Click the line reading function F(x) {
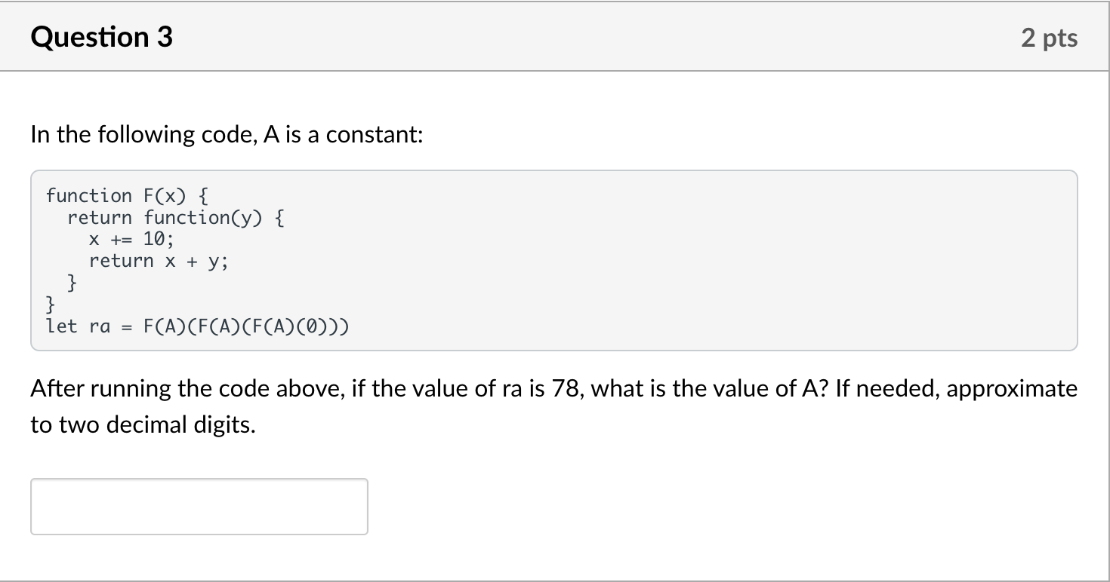 (128, 195)
